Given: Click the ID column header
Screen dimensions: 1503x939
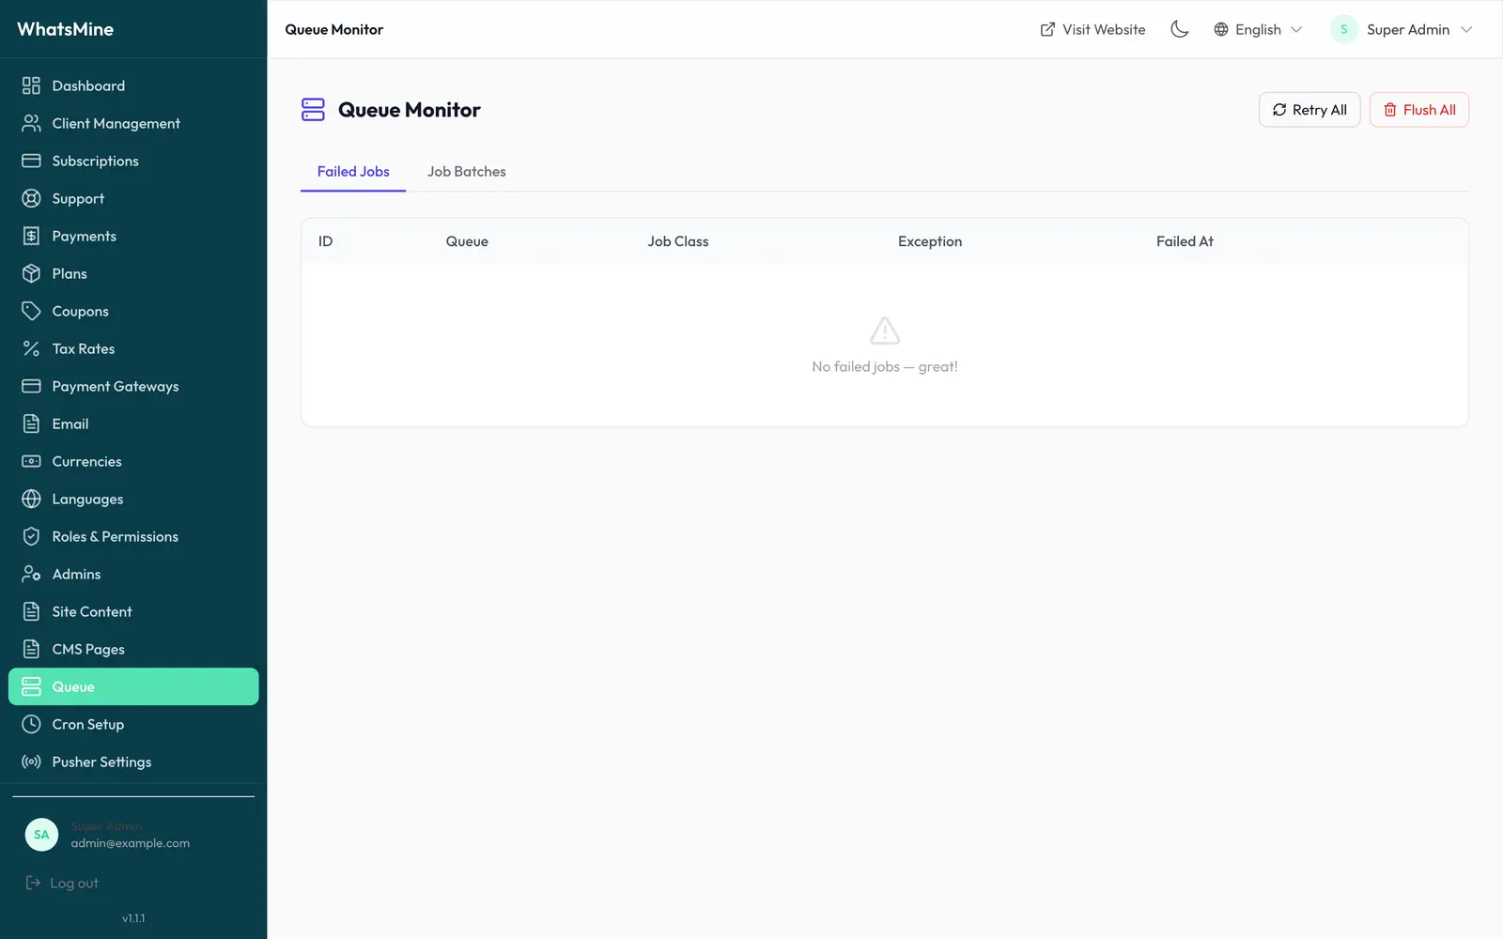Looking at the screenshot, I should tap(325, 241).
